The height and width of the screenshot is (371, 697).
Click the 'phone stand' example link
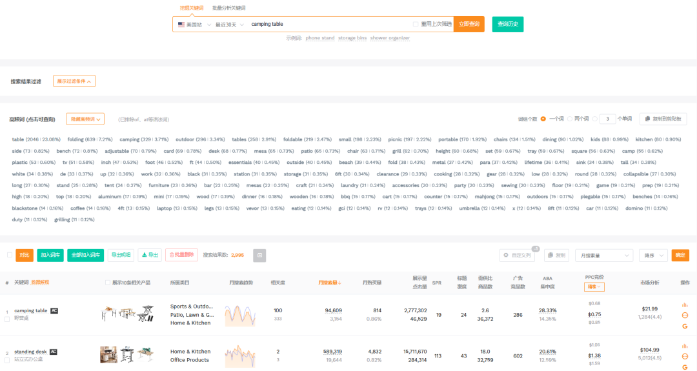coord(319,38)
